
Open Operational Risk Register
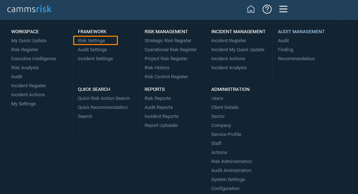click(171, 49)
